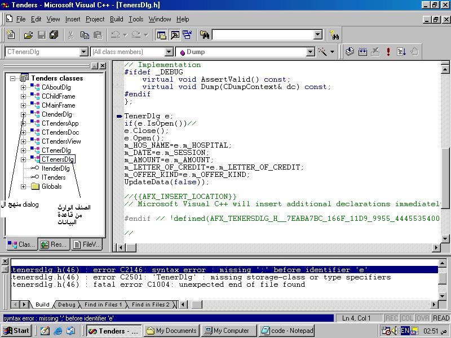451x338 pixels.
Task: Click the Insert Breakpoint hand icon
Action: 414,52
